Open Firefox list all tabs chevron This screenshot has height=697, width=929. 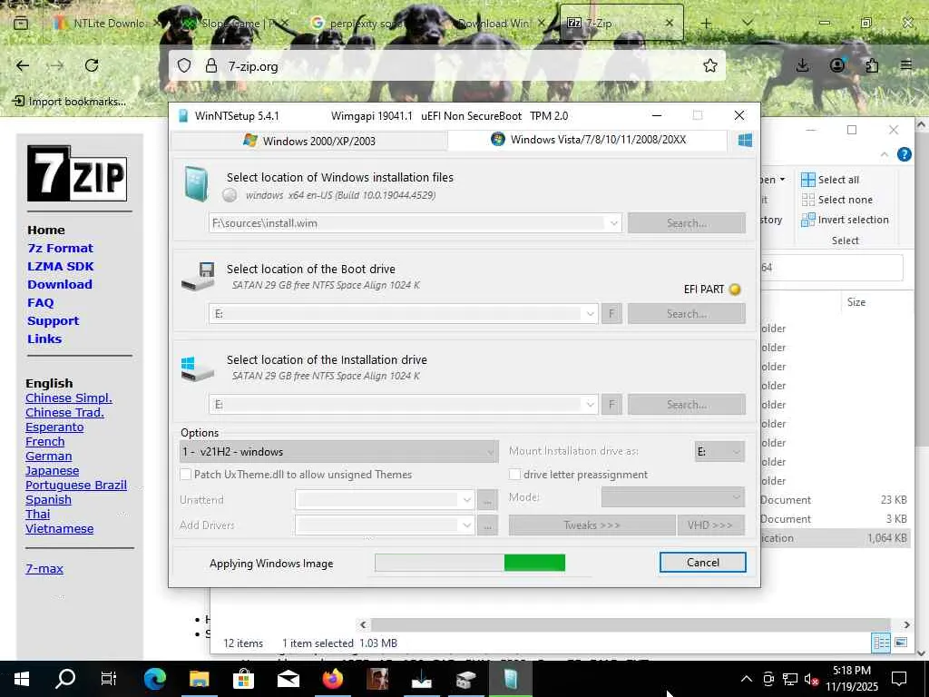coord(748,23)
